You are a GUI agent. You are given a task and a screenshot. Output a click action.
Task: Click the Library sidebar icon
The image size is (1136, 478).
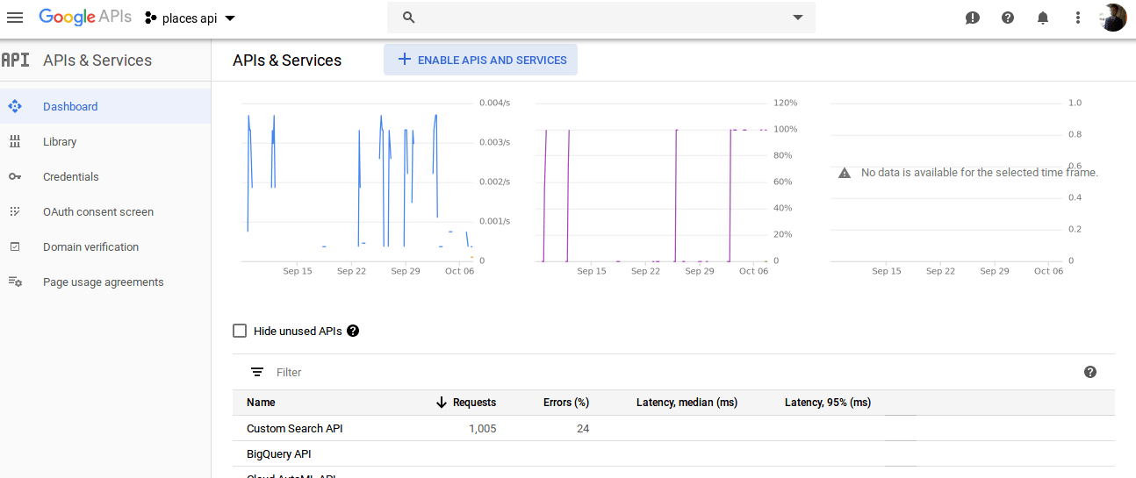click(15, 141)
